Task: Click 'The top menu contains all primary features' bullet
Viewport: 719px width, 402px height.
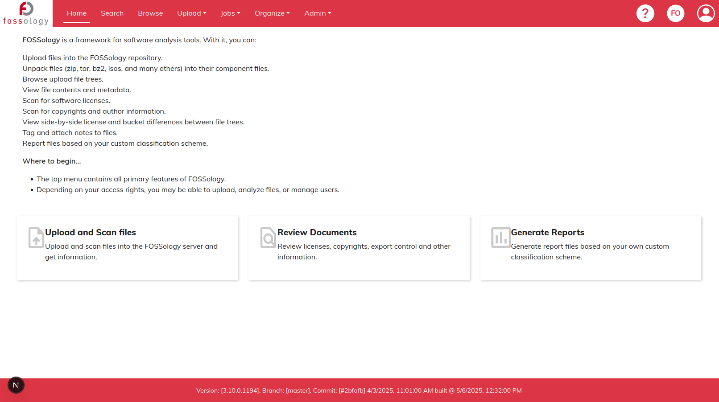Action: (131, 179)
